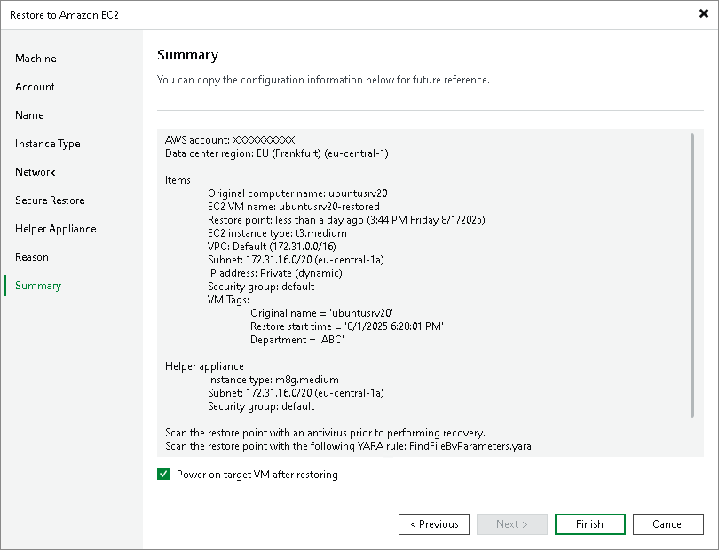
Task: Click the summary text vertical scrollbar
Action: [x=692, y=276]
